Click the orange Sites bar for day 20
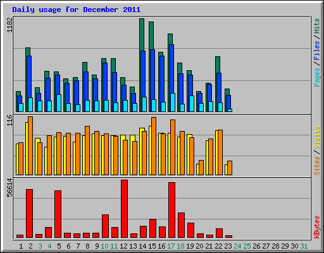Screen dimensions: 324x253 (201, 168)
